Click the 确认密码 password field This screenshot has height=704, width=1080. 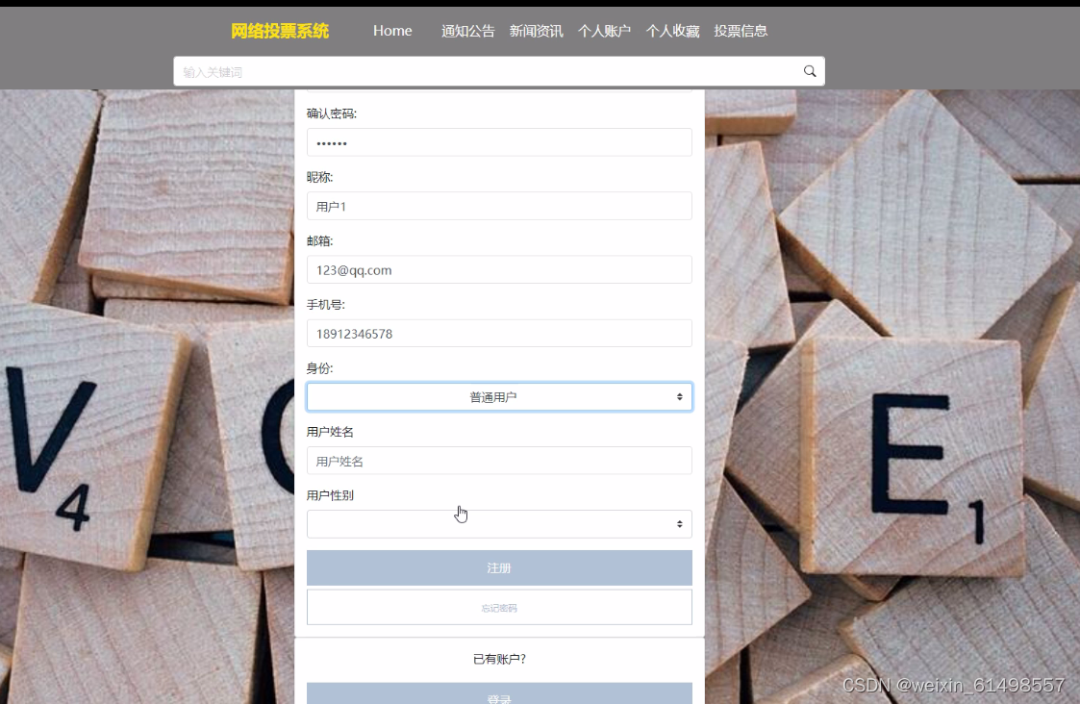(499, 142)
